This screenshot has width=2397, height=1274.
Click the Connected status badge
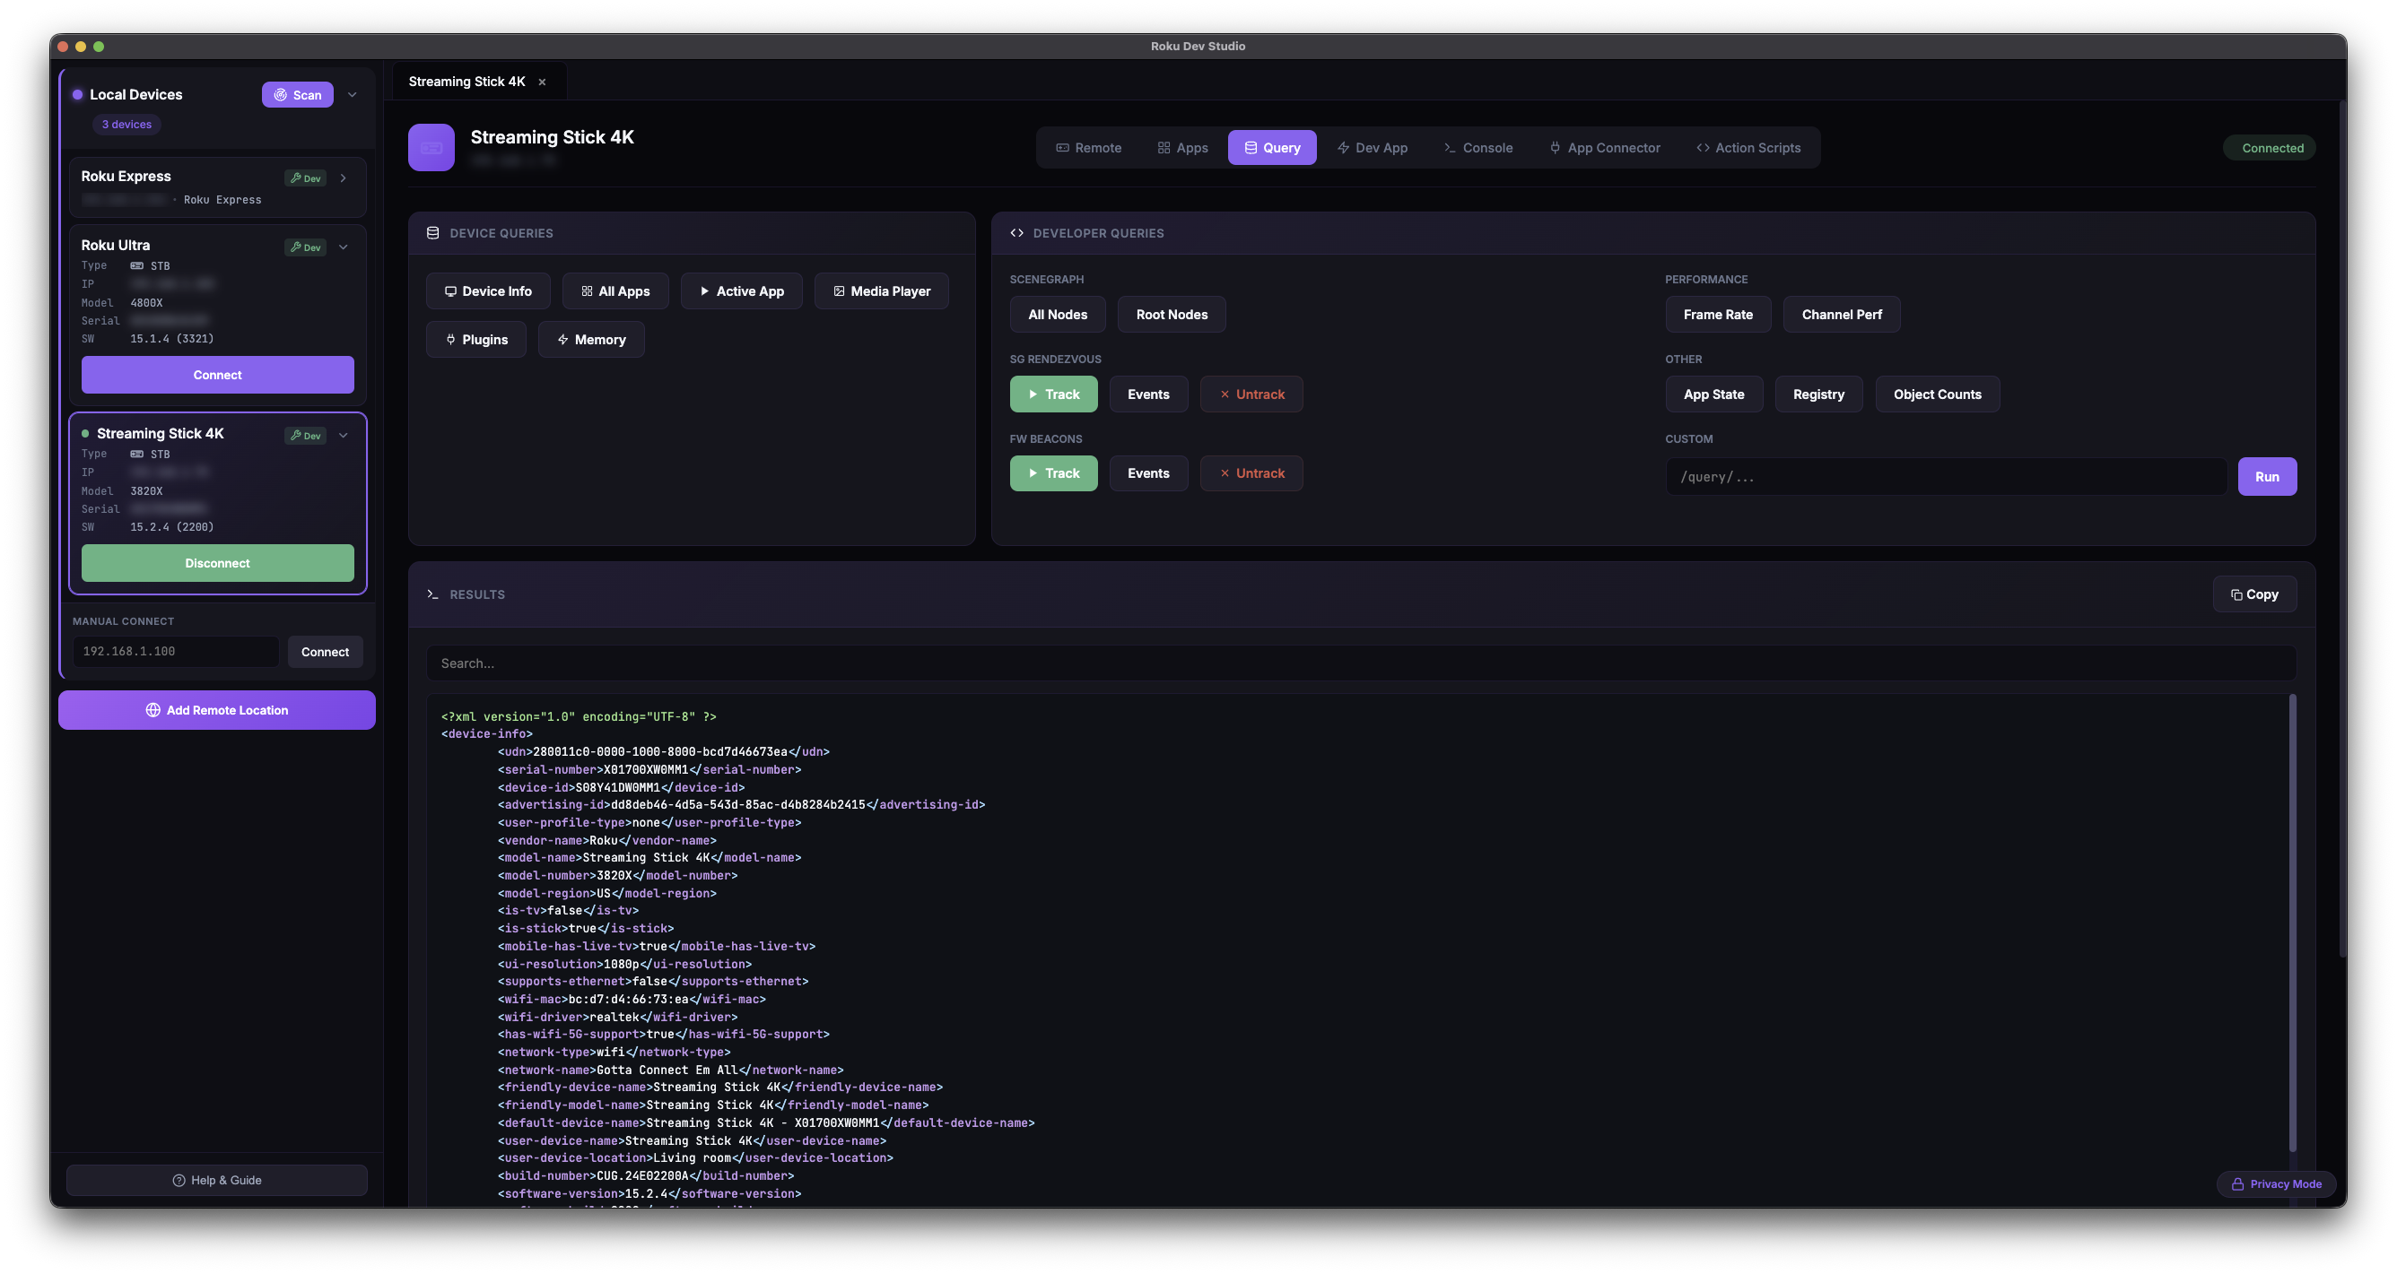tap(2269, 147)
